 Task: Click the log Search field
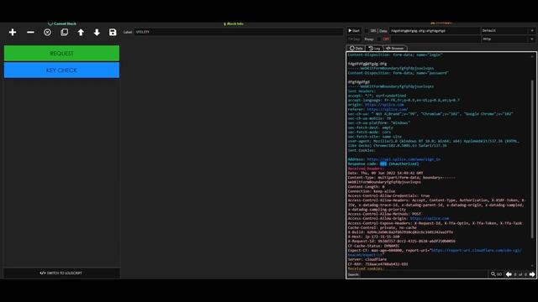click(423, 274)
